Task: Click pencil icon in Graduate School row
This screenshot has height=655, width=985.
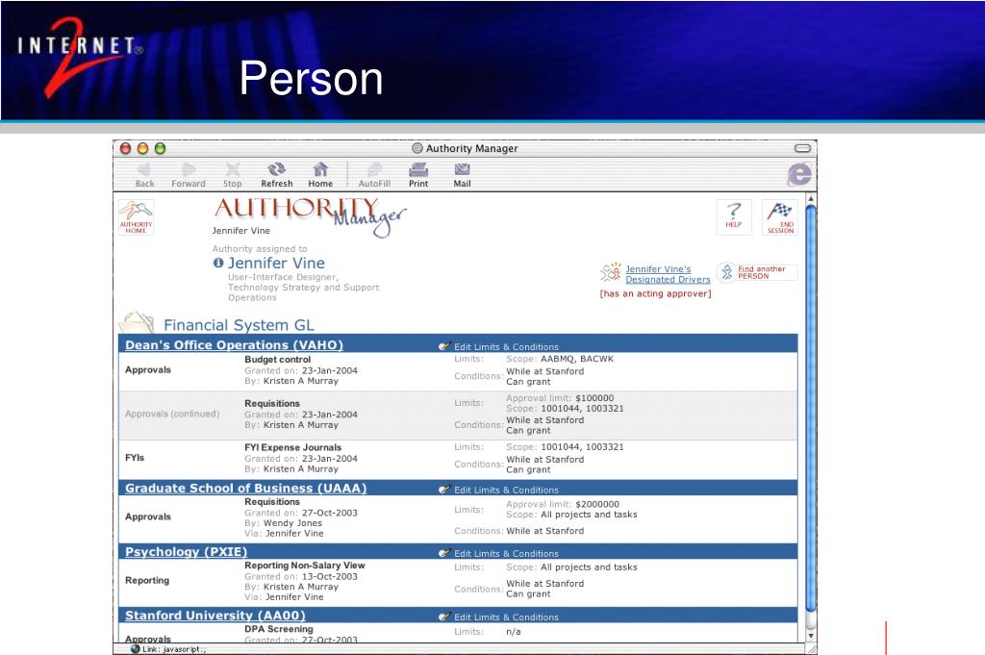Action: (x=444, y=490)
